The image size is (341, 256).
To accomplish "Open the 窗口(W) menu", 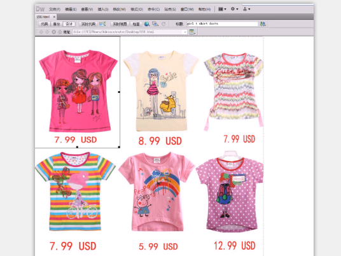I will [x=187, y=10].
